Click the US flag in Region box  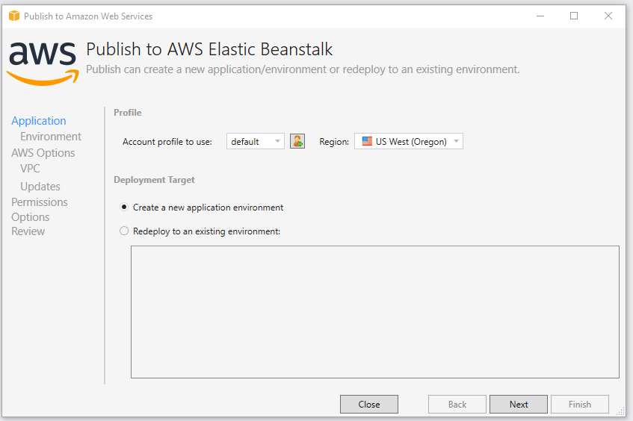367,141
